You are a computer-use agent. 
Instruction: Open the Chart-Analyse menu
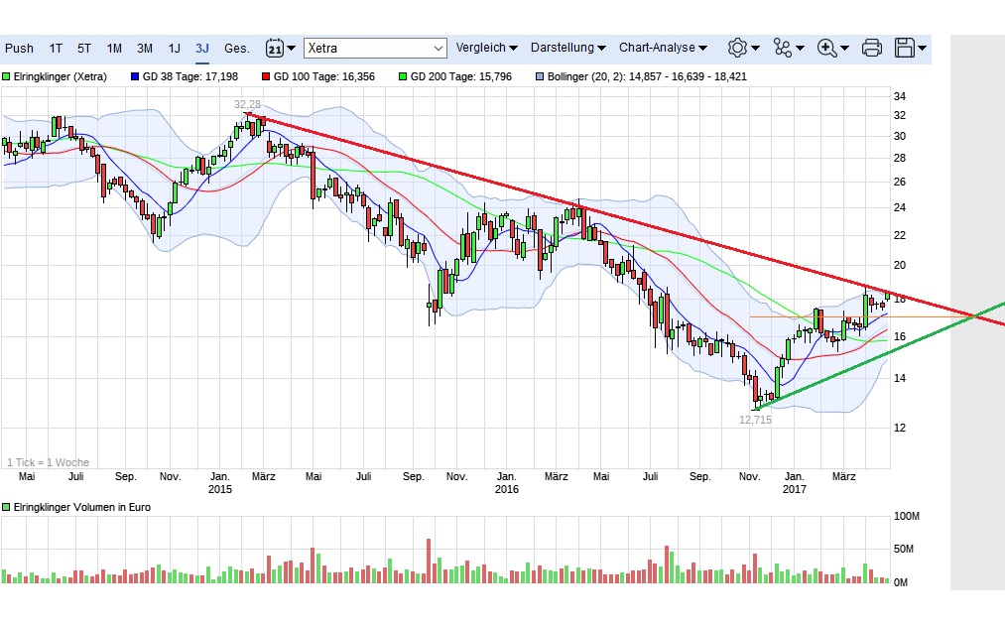(663, 48)
